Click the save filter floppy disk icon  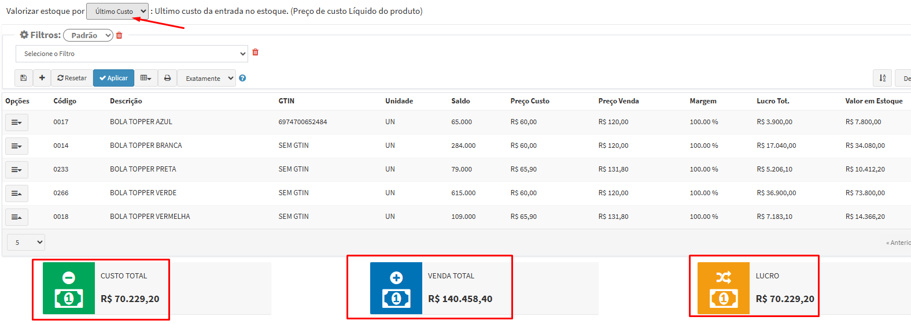23,78
